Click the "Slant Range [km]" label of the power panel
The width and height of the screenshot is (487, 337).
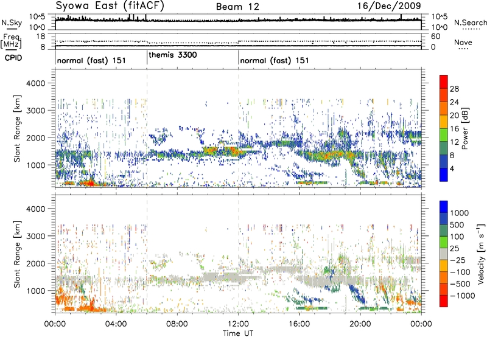pos(17,128)
